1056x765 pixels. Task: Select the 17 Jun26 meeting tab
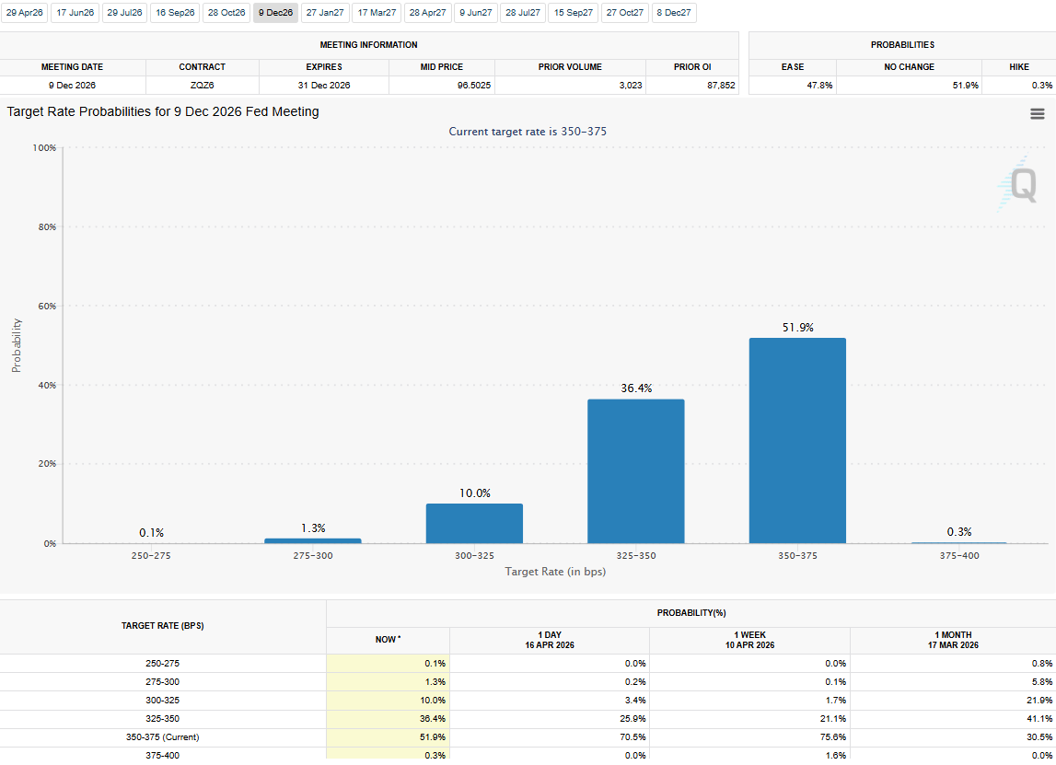(75, 13)
